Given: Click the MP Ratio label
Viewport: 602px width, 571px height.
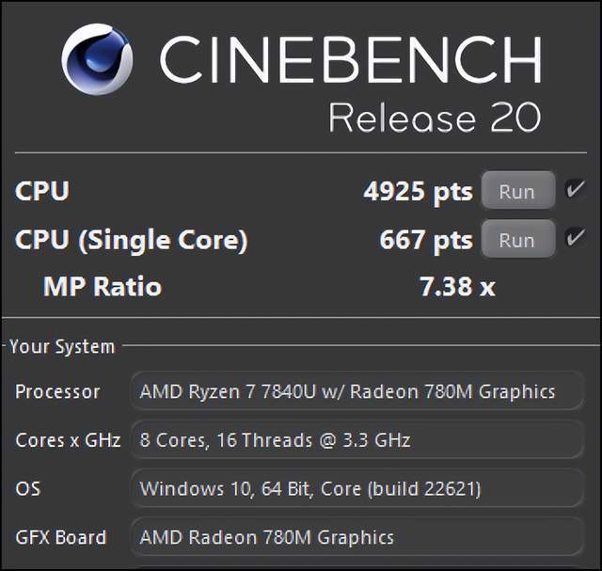Looking at the screenshot, I should 103,286.
